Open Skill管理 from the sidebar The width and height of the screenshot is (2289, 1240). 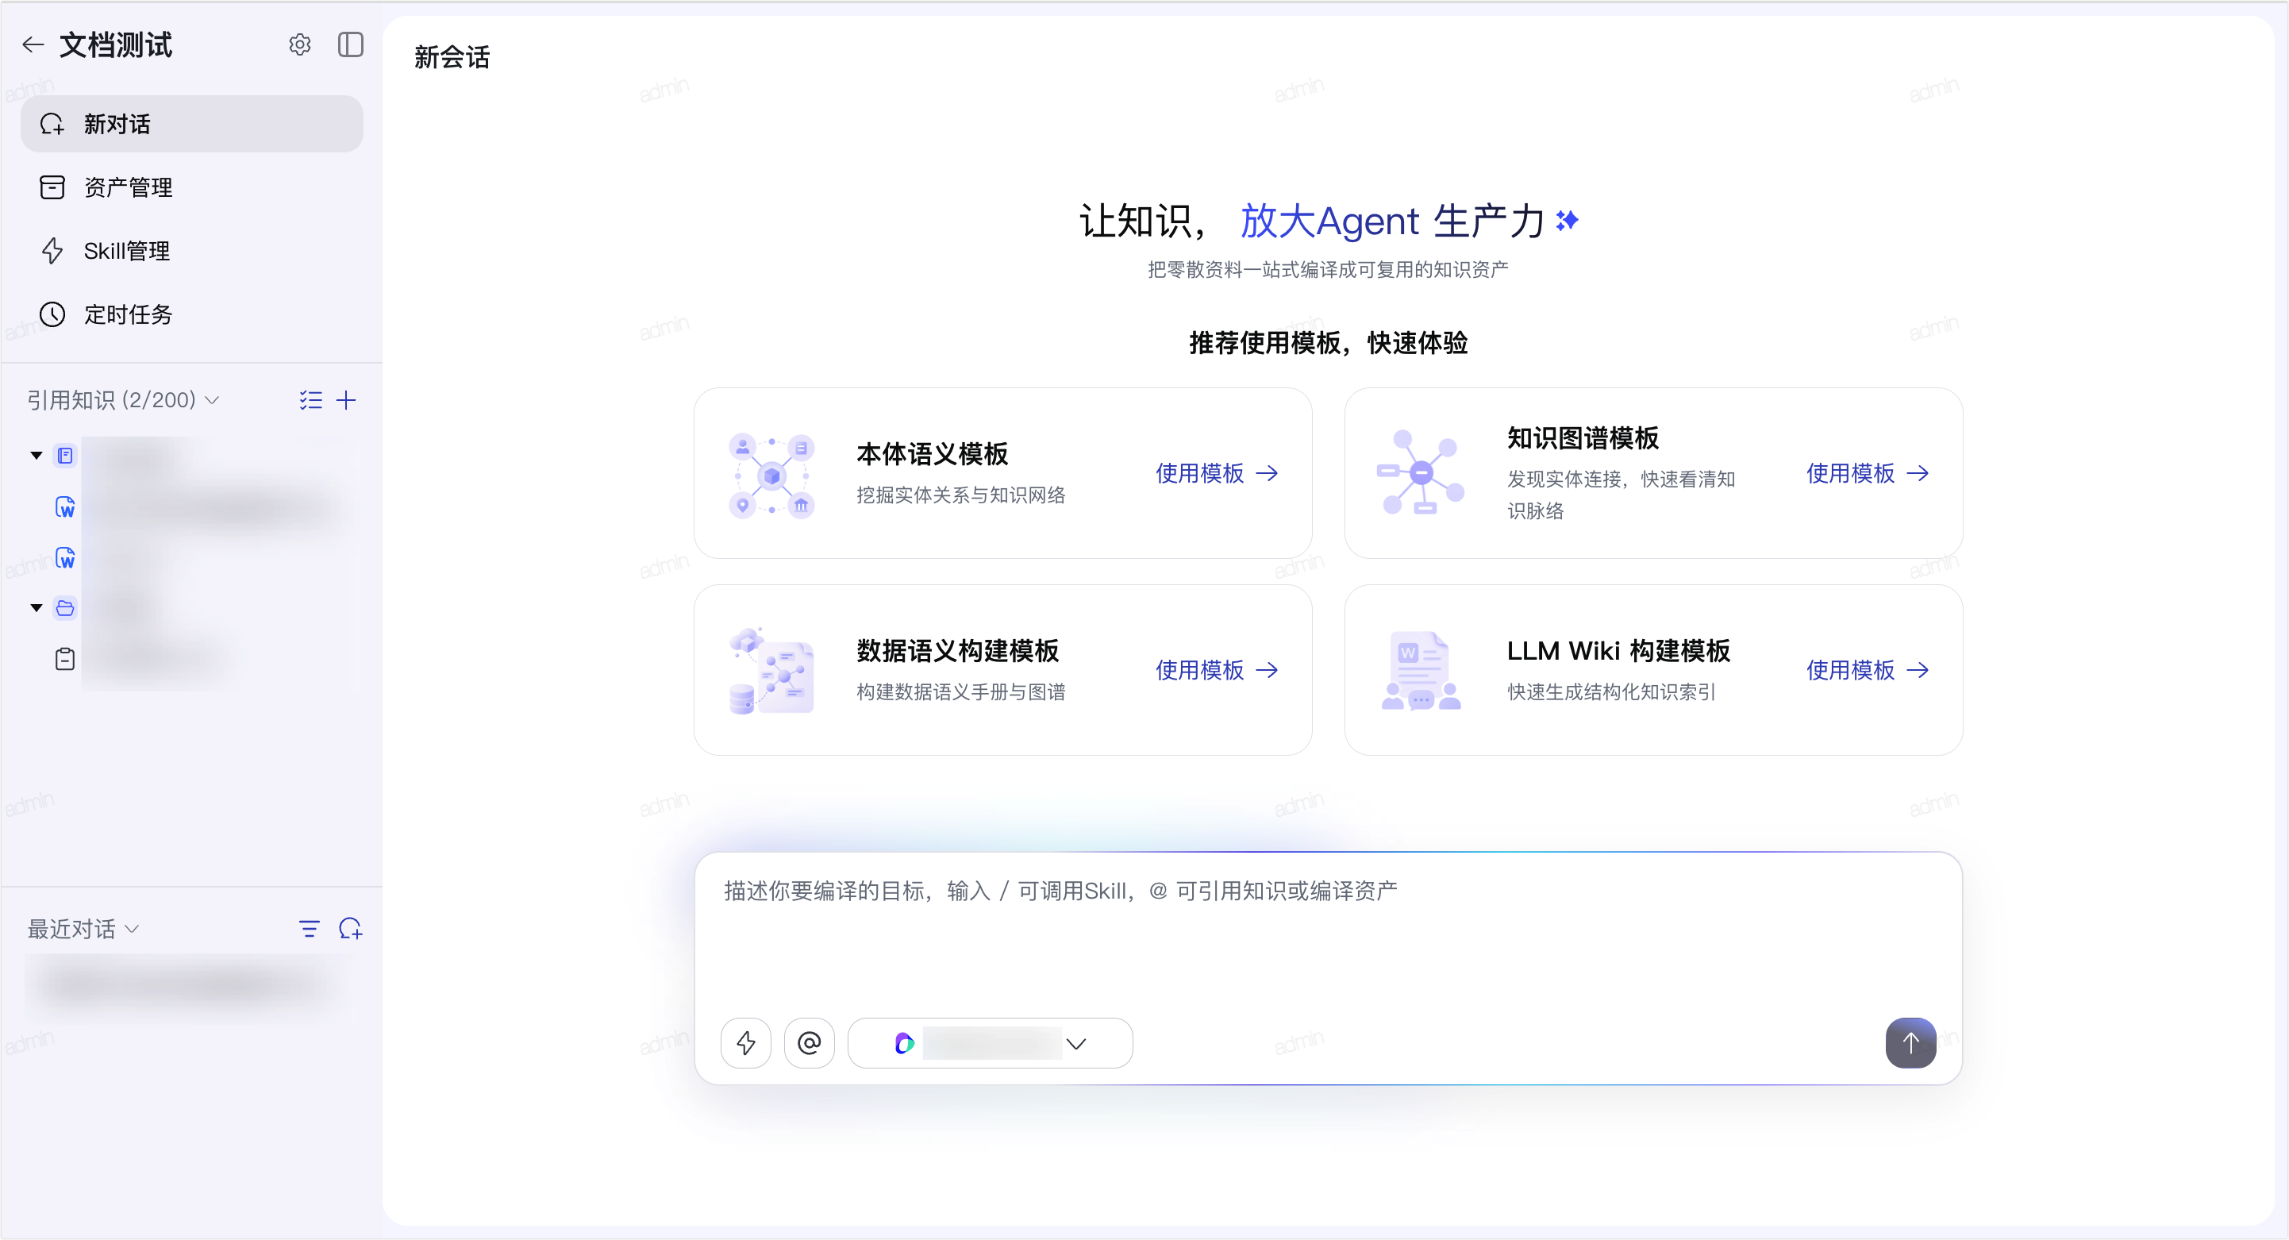[x=192, y=251]
